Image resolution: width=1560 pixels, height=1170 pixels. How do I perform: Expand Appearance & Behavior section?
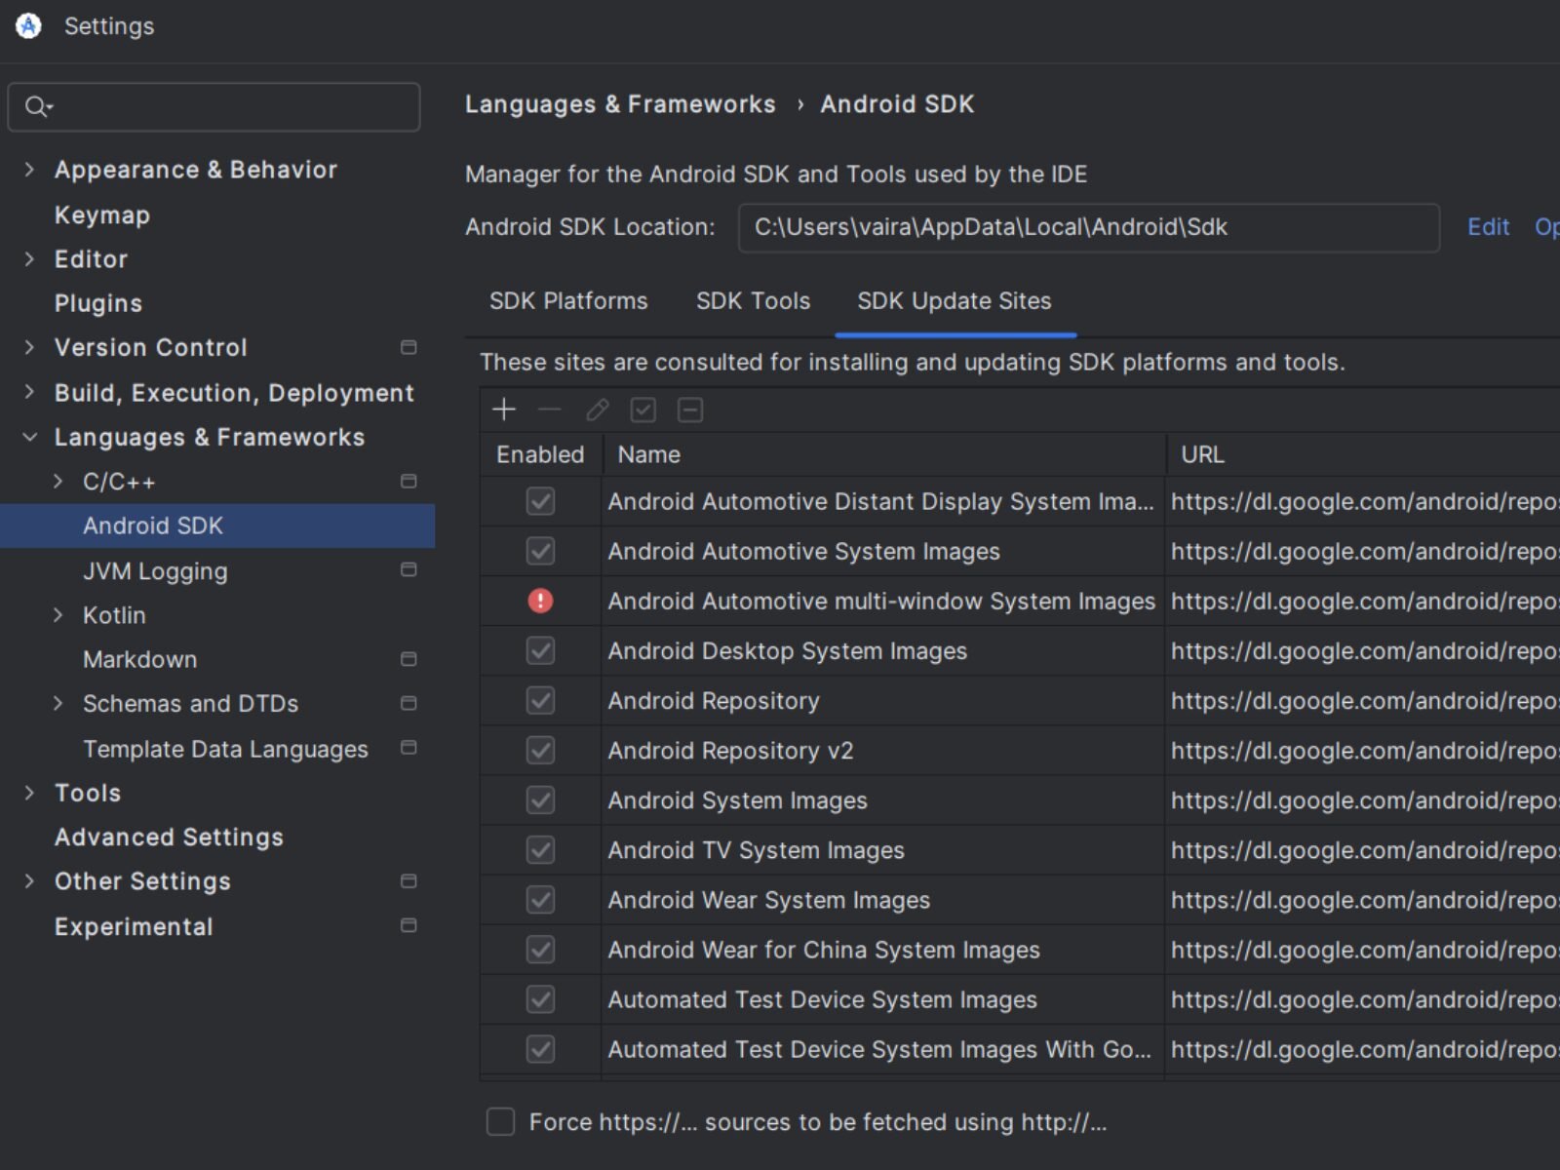pyautogui.click(x=29, y=170)
